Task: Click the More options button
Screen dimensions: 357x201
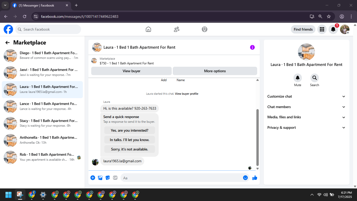Action: click(215, 71)
